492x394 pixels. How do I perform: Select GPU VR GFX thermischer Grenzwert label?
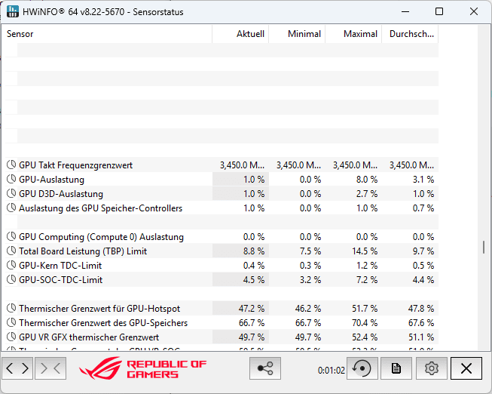point(89,337)
